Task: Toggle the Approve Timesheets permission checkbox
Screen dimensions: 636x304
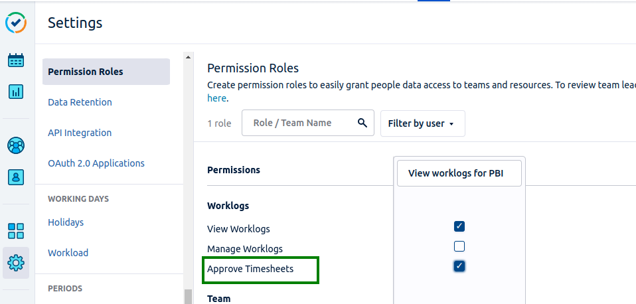Action: tap(459, 266)
